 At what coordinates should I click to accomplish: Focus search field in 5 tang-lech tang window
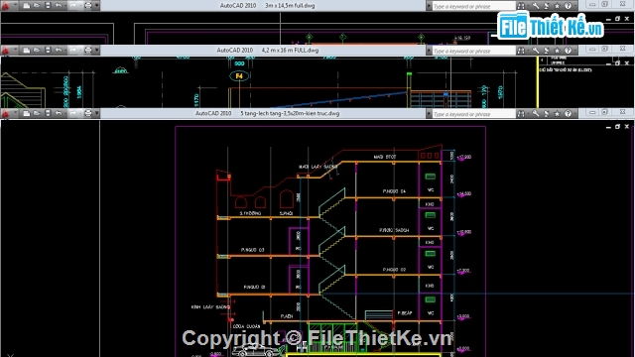tap(474, 114)
